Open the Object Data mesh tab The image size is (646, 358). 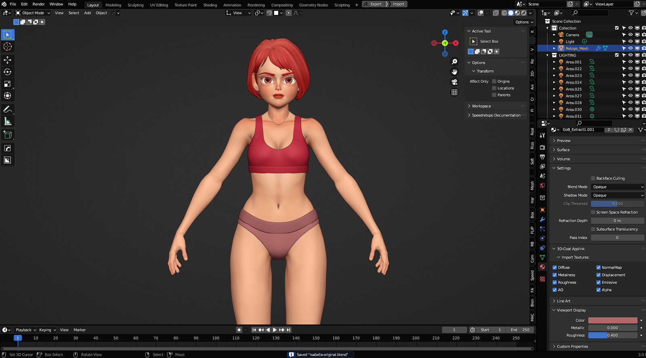(542, 257)
